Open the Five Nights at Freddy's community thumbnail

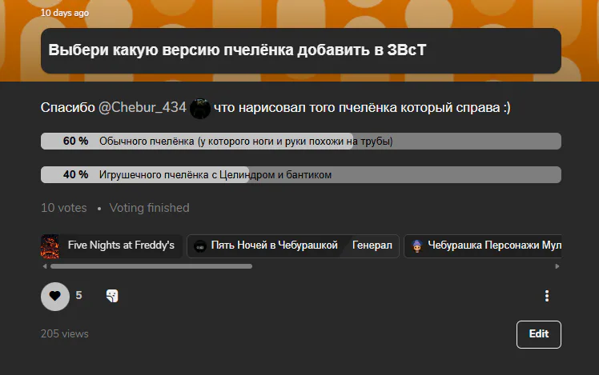tap(50, 246)
